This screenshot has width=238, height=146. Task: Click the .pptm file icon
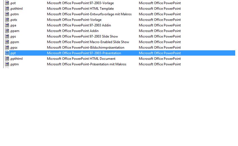(7, 64)
